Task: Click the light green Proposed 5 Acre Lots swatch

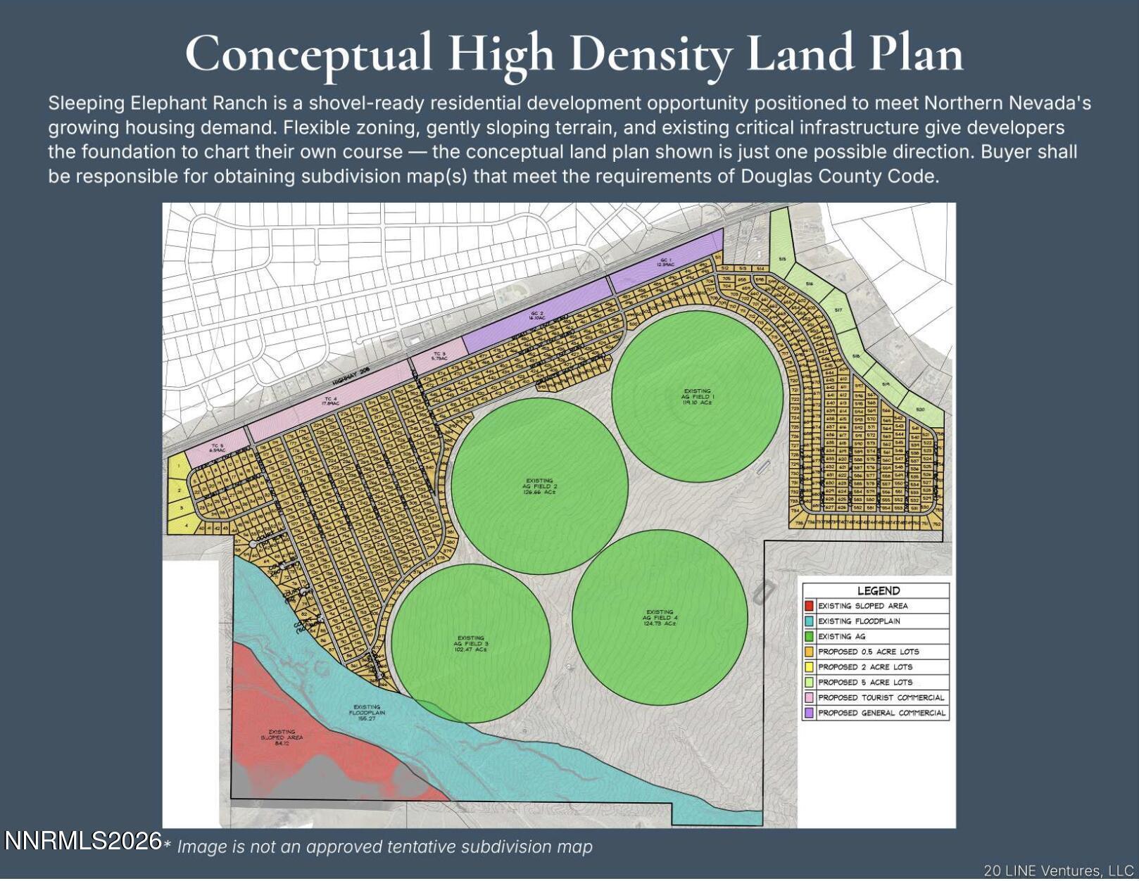Action: [x=809, y=683]
